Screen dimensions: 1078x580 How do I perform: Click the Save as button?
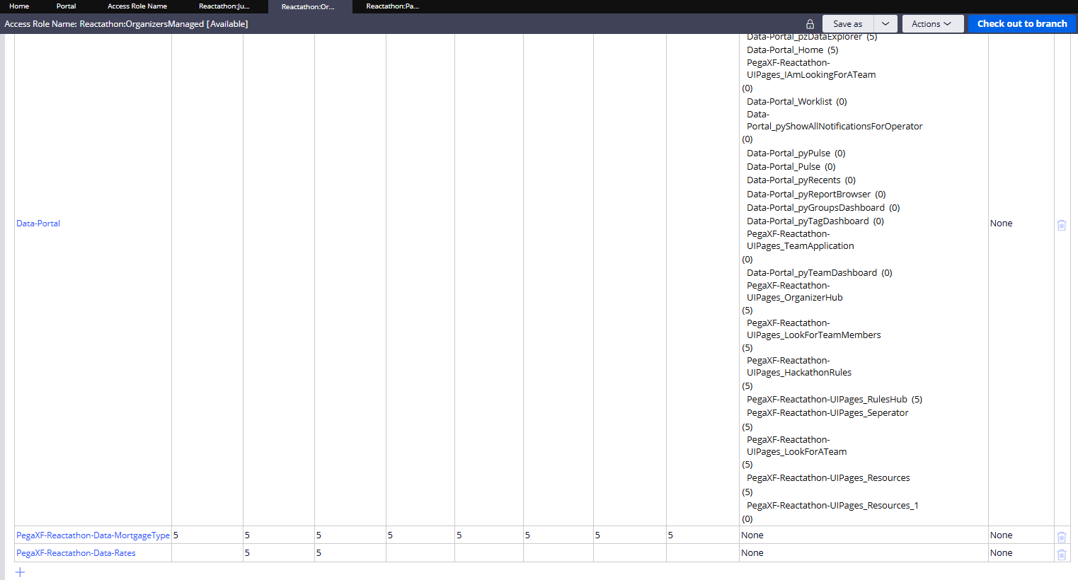click(x=848, y=23)
